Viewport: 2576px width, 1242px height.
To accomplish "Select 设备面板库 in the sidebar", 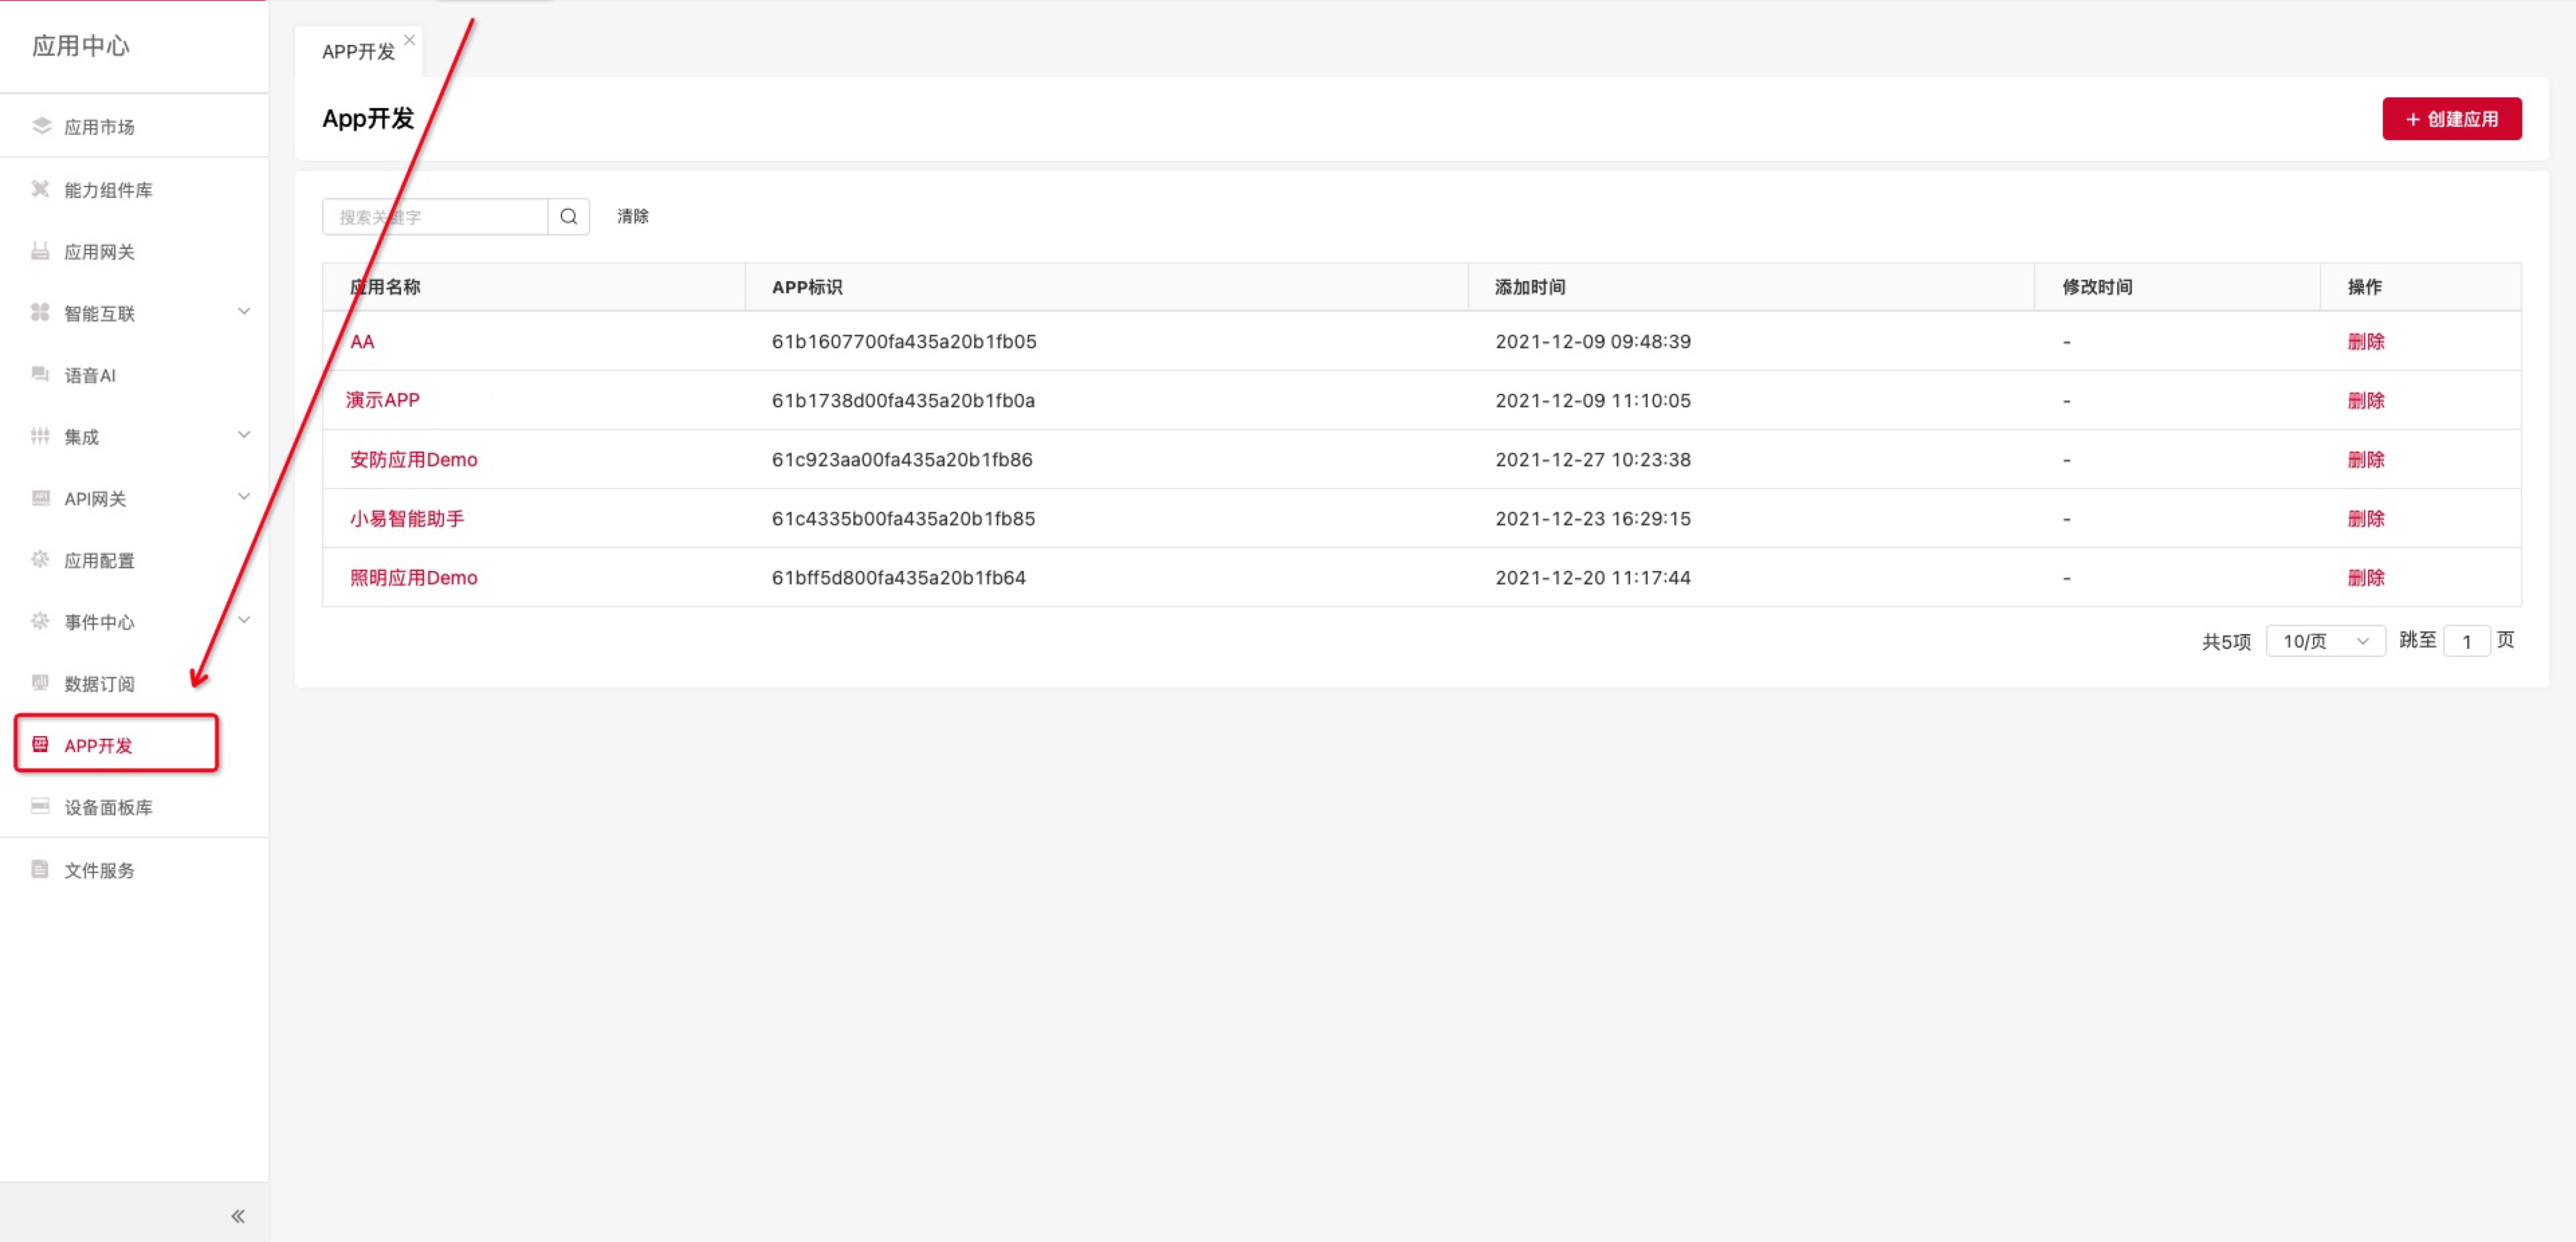I will [x=108, y=806].
